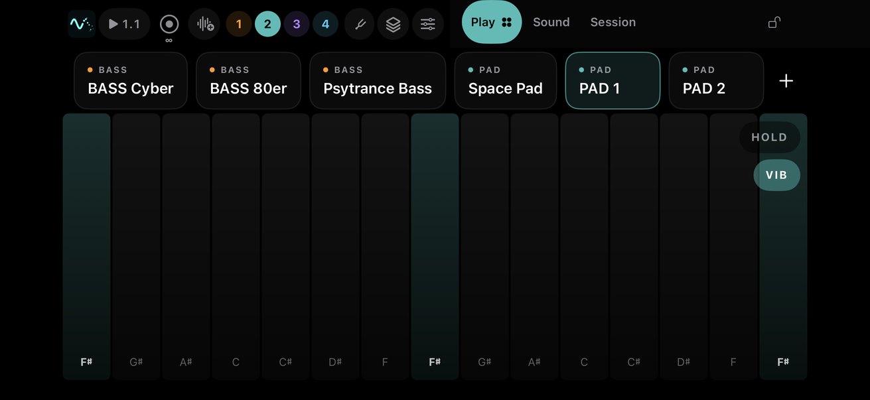Start playback at position 1.1

[125, 24]
